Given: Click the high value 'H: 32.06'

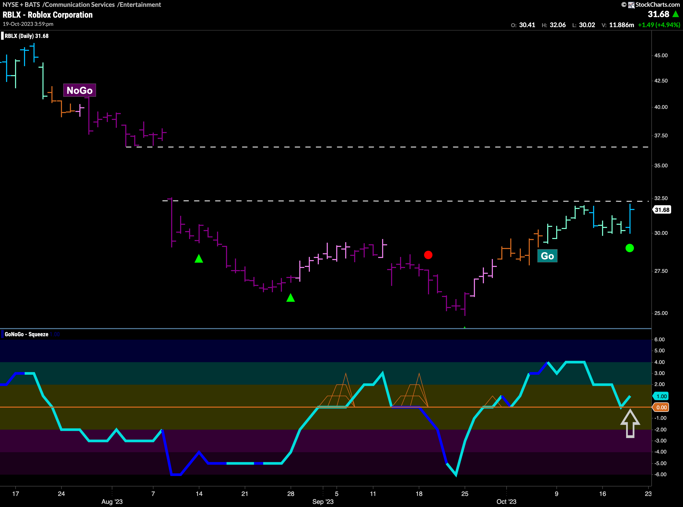Looking at the screenshot, I should (x=554, y=25).
